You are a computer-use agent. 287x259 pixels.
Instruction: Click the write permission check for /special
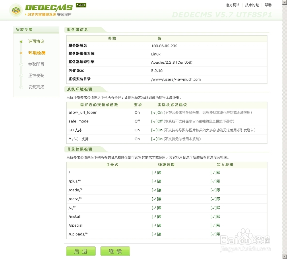[x=215, y=225]
